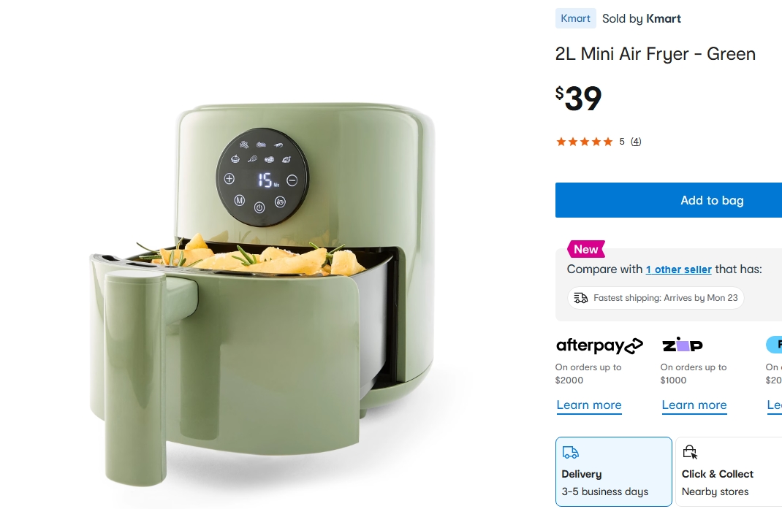Open the (4) reviews count link
This screenshot has width=782, height=509.
coord(636,142)
